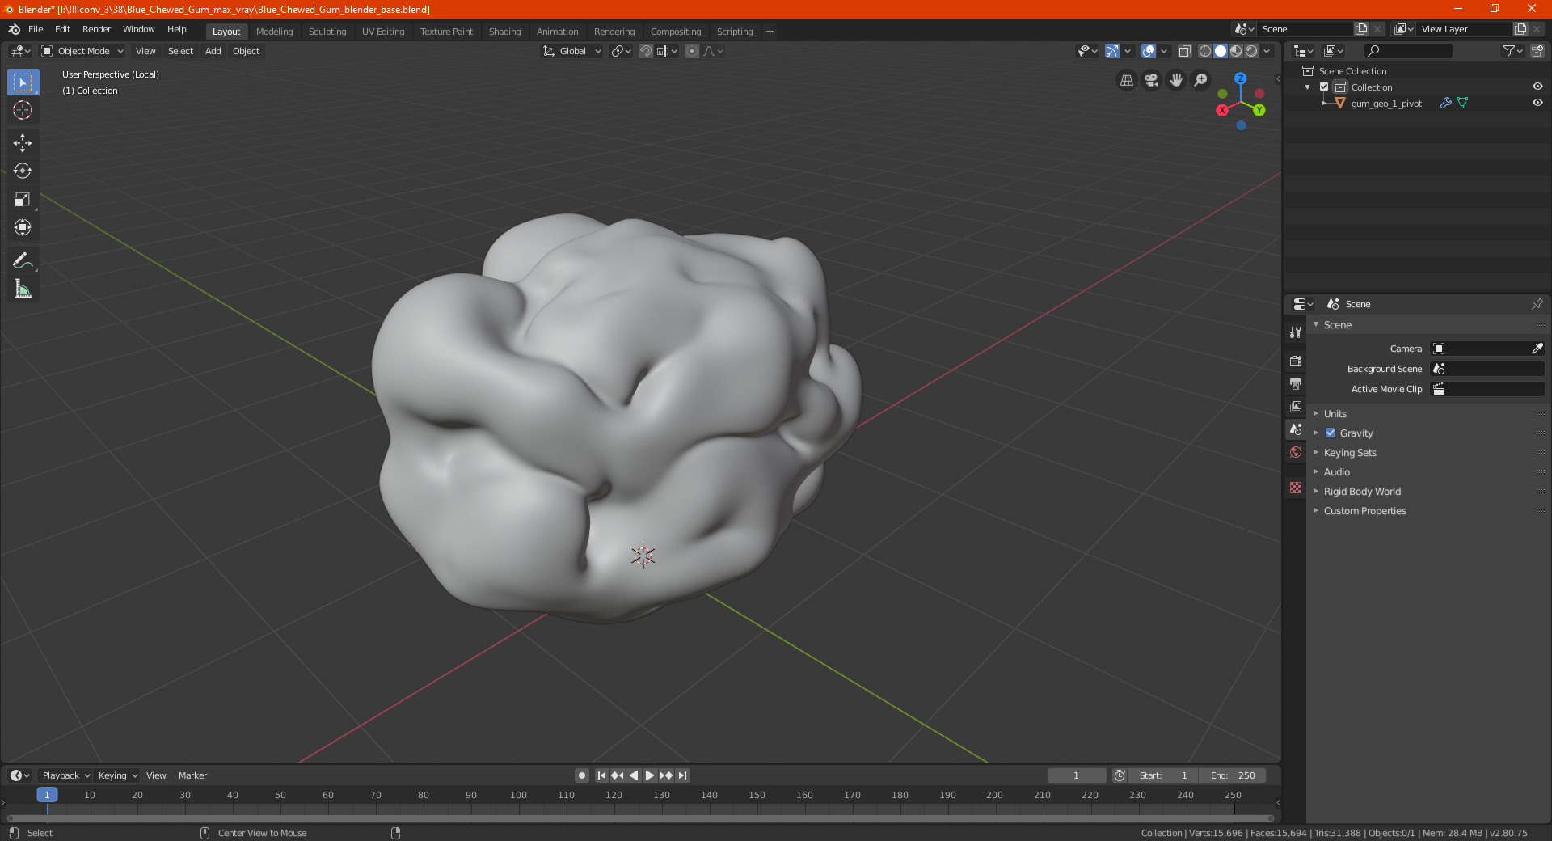Screen dimensions: 1552x841
Task: Select the Measure tool
Action: 23,289
